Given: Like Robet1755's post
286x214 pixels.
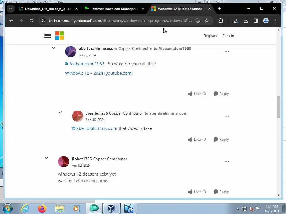Looking at the screenshot, I should coord(197,192).
